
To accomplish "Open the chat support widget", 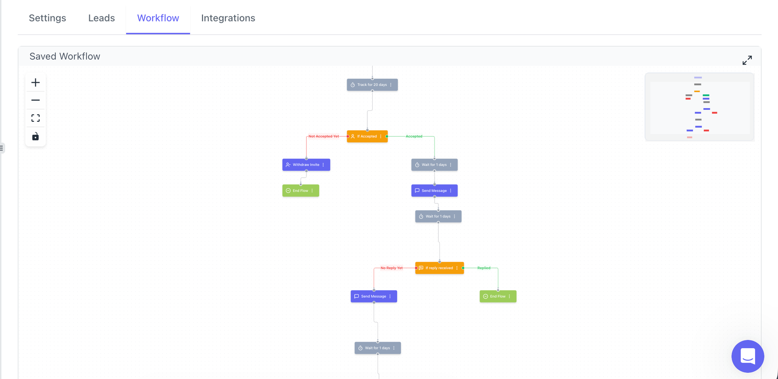I will point(747,356).
